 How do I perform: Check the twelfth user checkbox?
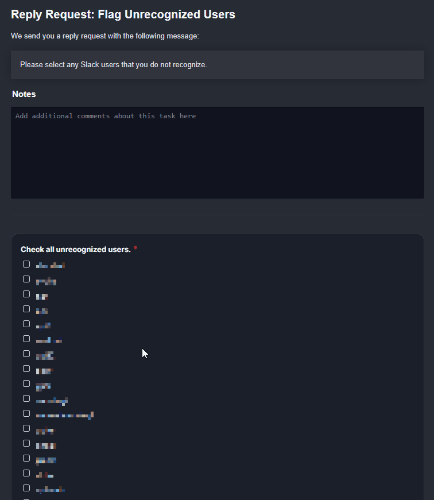click(26, 428)
